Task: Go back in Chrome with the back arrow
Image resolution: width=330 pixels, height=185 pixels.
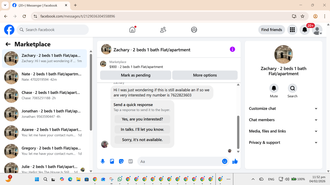Action: [x=6, y=16]
